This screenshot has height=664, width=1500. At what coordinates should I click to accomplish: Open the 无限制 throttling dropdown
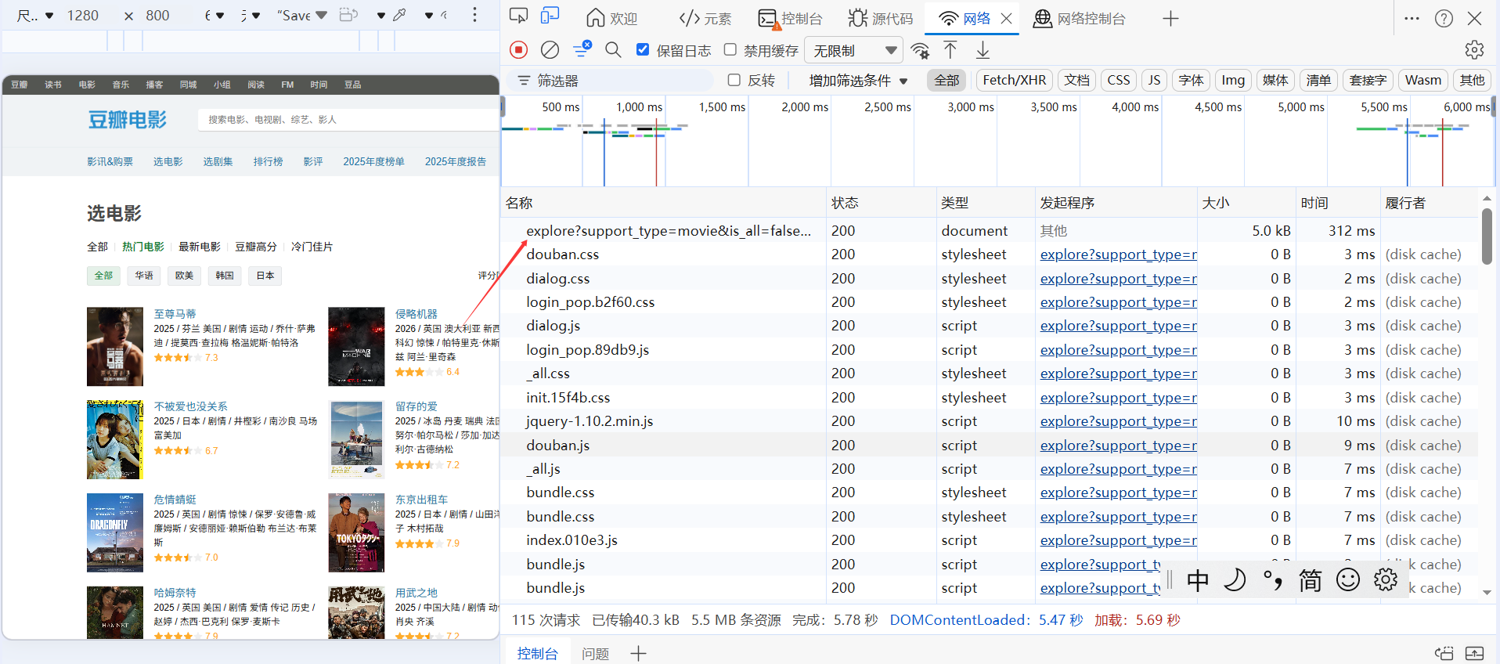click(854, 50)
